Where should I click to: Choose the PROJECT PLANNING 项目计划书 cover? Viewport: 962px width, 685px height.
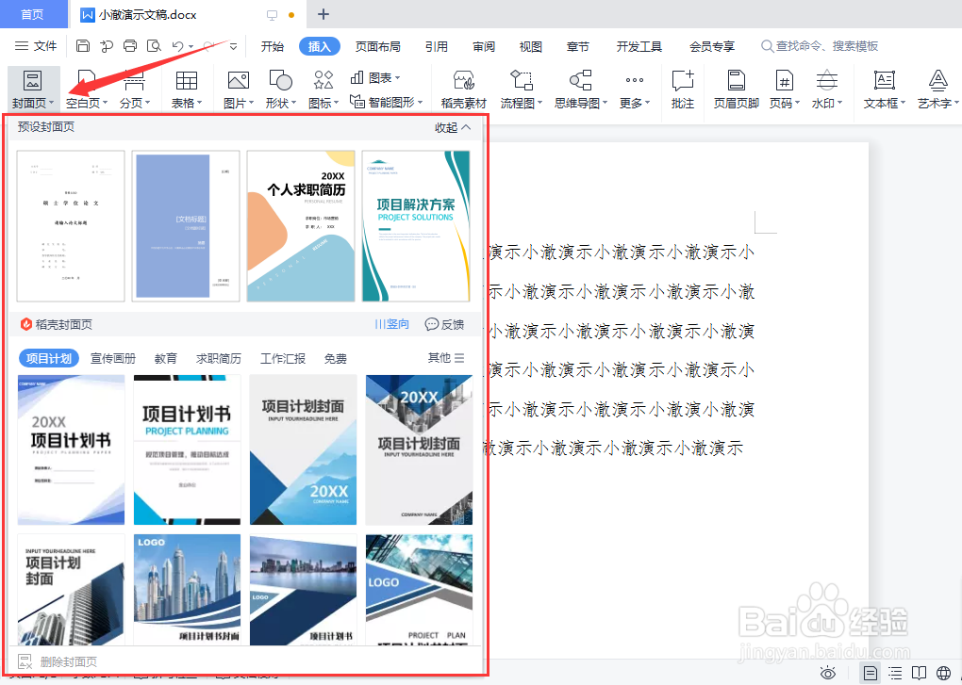point(187,449)
